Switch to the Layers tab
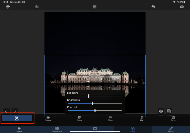This screenshot has height=133, width=190. coord(19,129)
